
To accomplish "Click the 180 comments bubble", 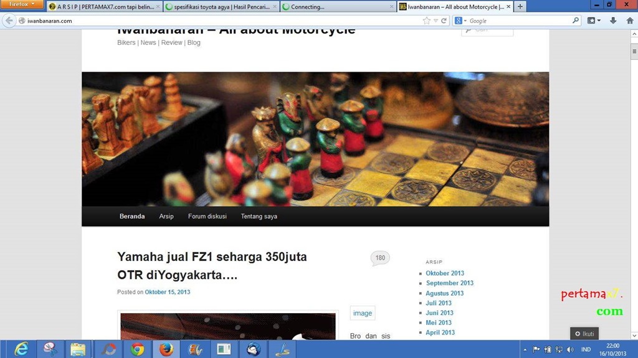I will pos(380,258).
